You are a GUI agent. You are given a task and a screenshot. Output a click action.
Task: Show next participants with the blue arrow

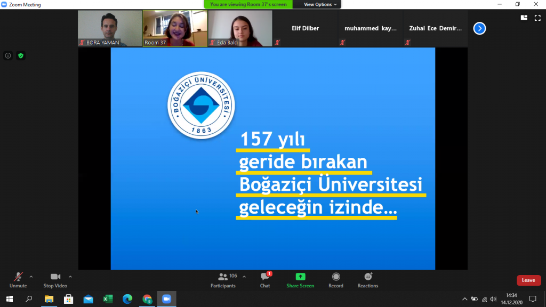[x=479, y=28]
